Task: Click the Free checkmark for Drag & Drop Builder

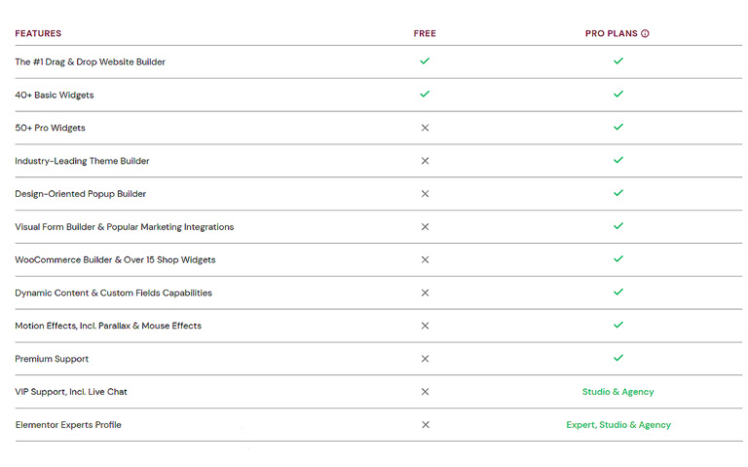Action: pos(425,61)
